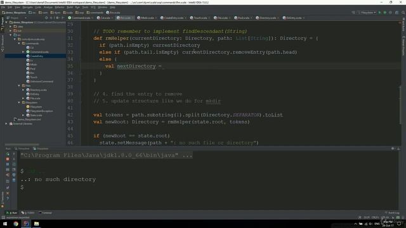Switch to the Directory.scala editor tab
Viewport: 406px width, 228px height.
(x=267, y=18)
